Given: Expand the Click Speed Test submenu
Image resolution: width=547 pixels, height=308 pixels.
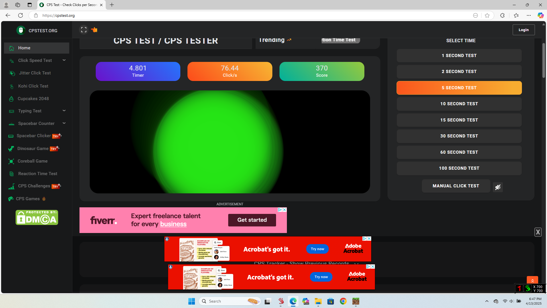Looking at the screenshot, I should tap(64, 60).
